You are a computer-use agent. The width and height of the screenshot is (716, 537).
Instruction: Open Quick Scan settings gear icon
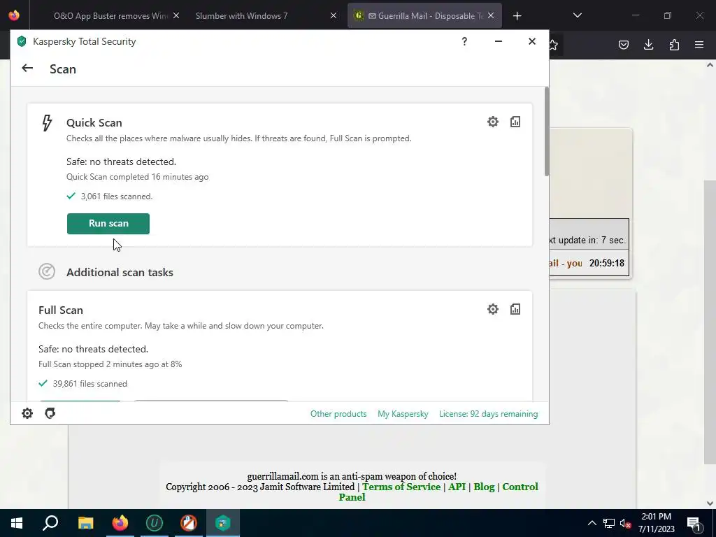(493, 122)
